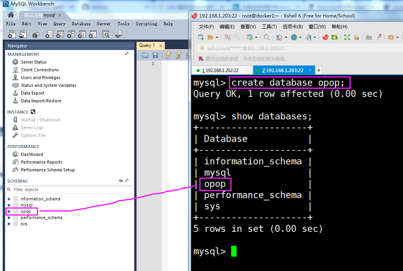Open the Xshell open-session dropdown arrow

pos(217,38)
